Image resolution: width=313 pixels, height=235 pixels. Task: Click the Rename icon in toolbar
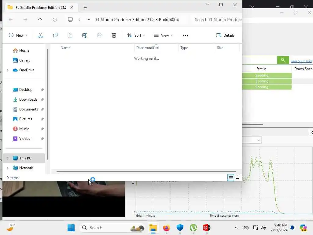point(85,35)
